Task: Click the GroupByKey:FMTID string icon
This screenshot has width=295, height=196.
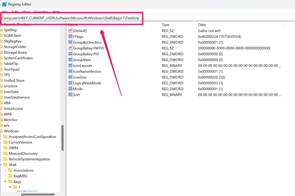Action: tap(70, 48)
